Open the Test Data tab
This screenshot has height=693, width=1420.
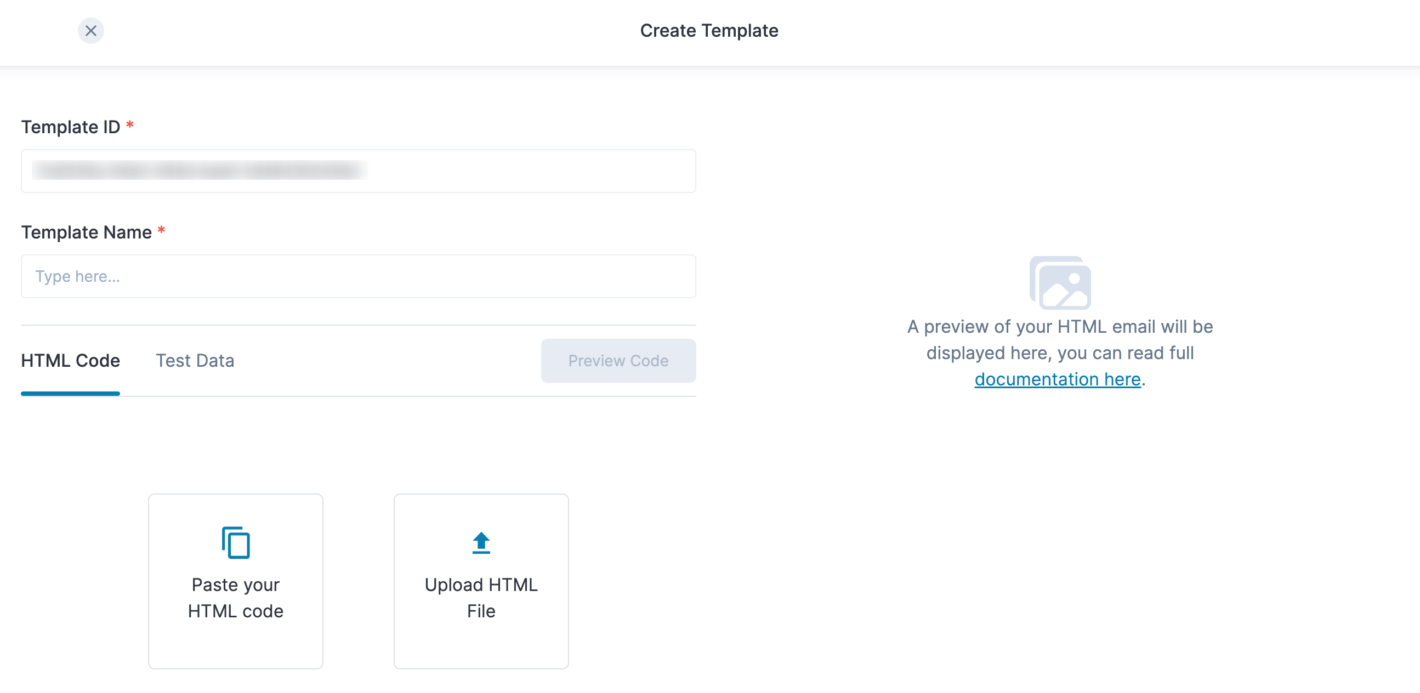tap(195, 361)
